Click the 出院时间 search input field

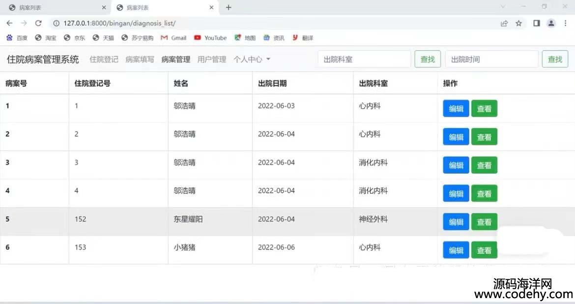pos(491,60)
